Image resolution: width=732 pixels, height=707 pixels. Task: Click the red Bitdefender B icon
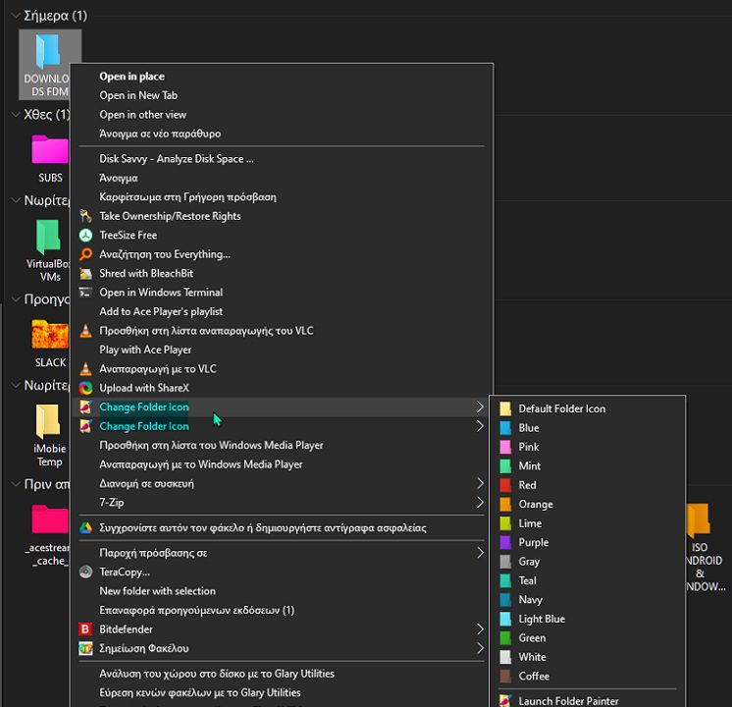(85, 629)
